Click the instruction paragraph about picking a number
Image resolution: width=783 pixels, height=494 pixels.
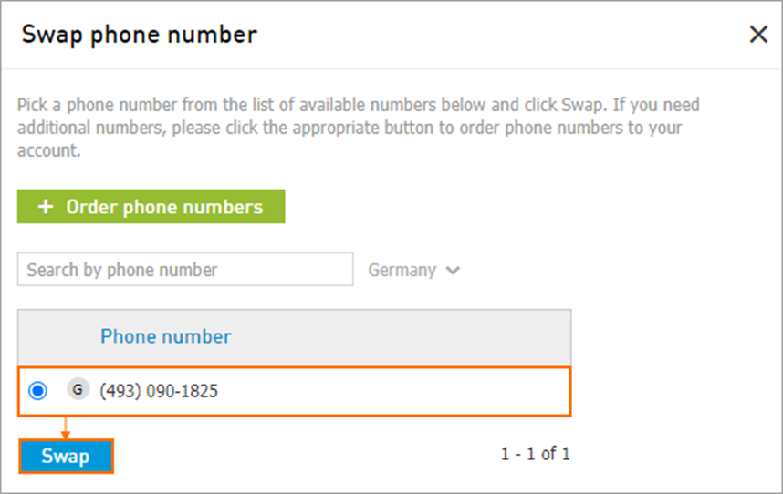point(358,128)
